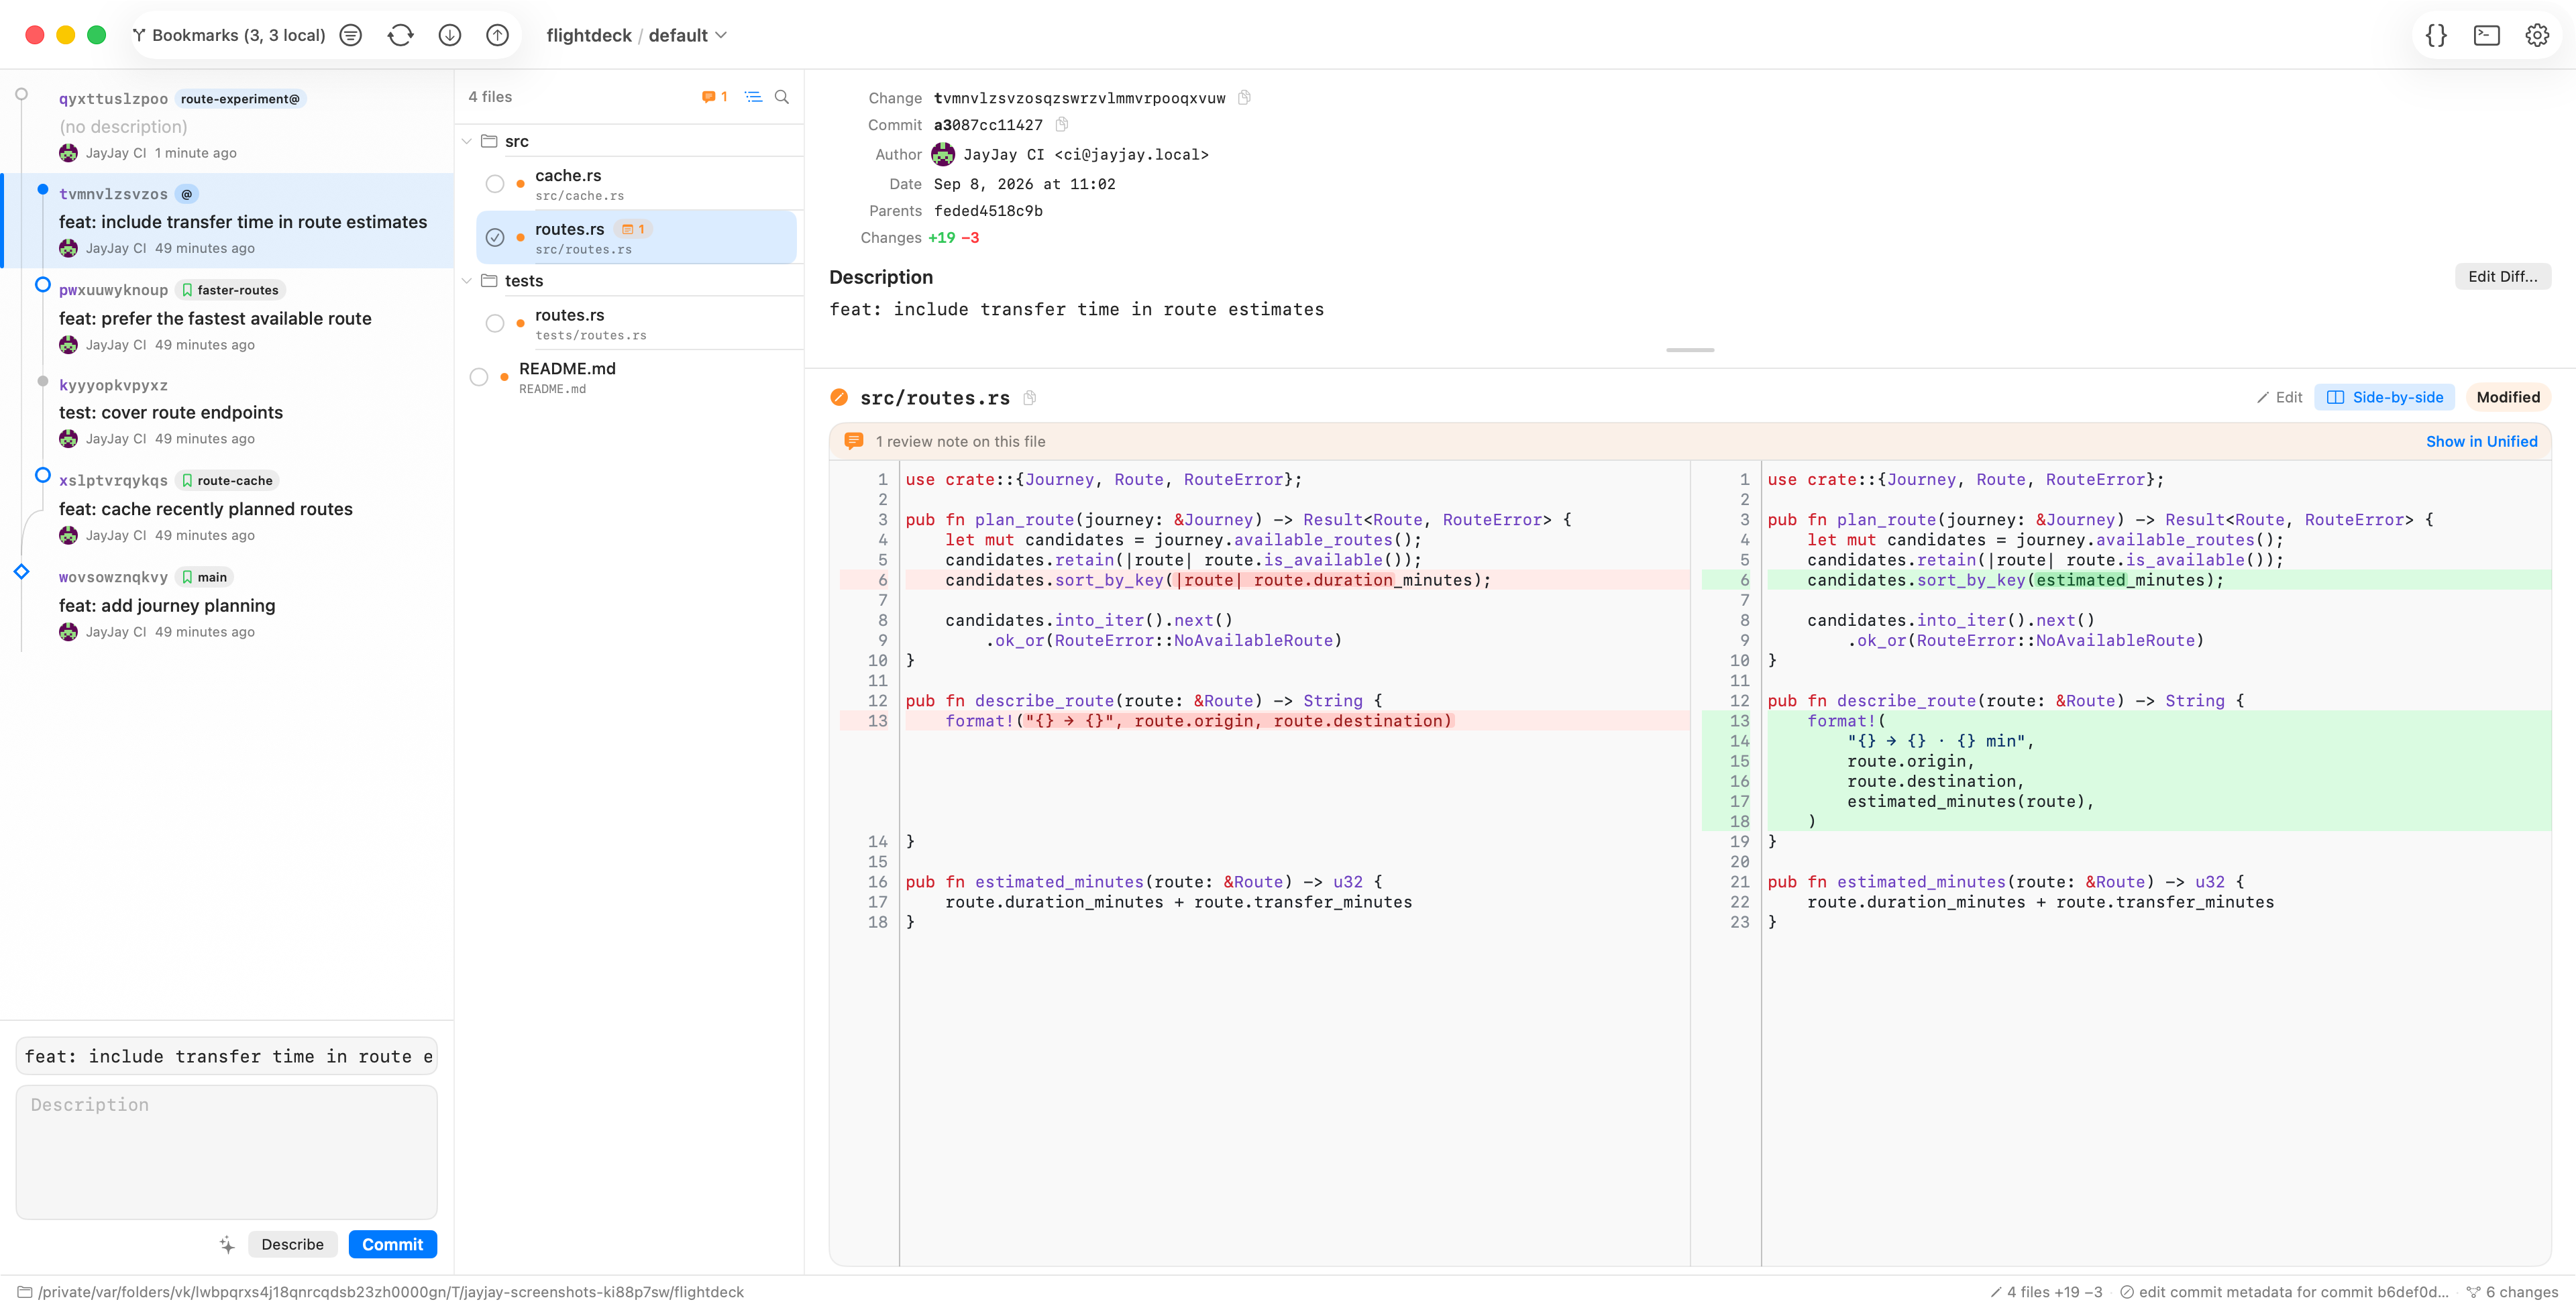Screen dimensions: 2576x1308
Task: Click the JayJay CI author avatar in details
Action: [x=943, y=155]
